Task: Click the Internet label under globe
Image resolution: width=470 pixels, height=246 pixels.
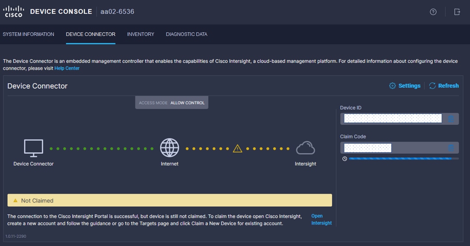Action: (x=169, y=163)
